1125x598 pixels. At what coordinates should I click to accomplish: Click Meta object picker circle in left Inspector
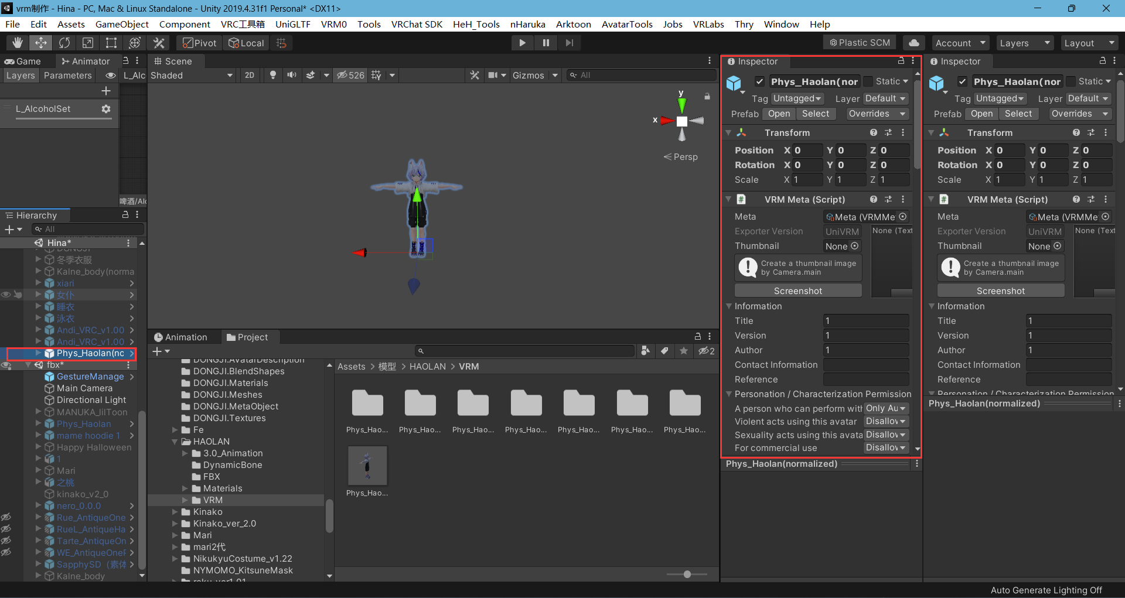point(903,217)
